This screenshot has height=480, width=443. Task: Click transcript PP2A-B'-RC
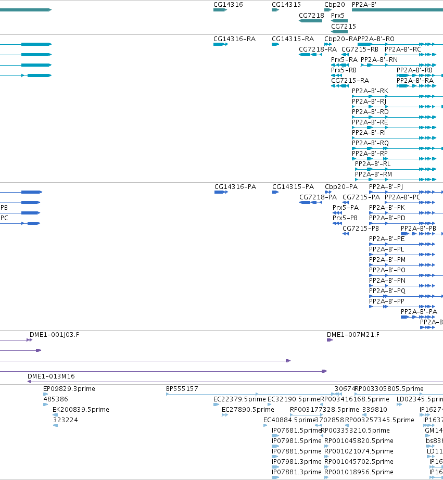[x=403, y=49]
